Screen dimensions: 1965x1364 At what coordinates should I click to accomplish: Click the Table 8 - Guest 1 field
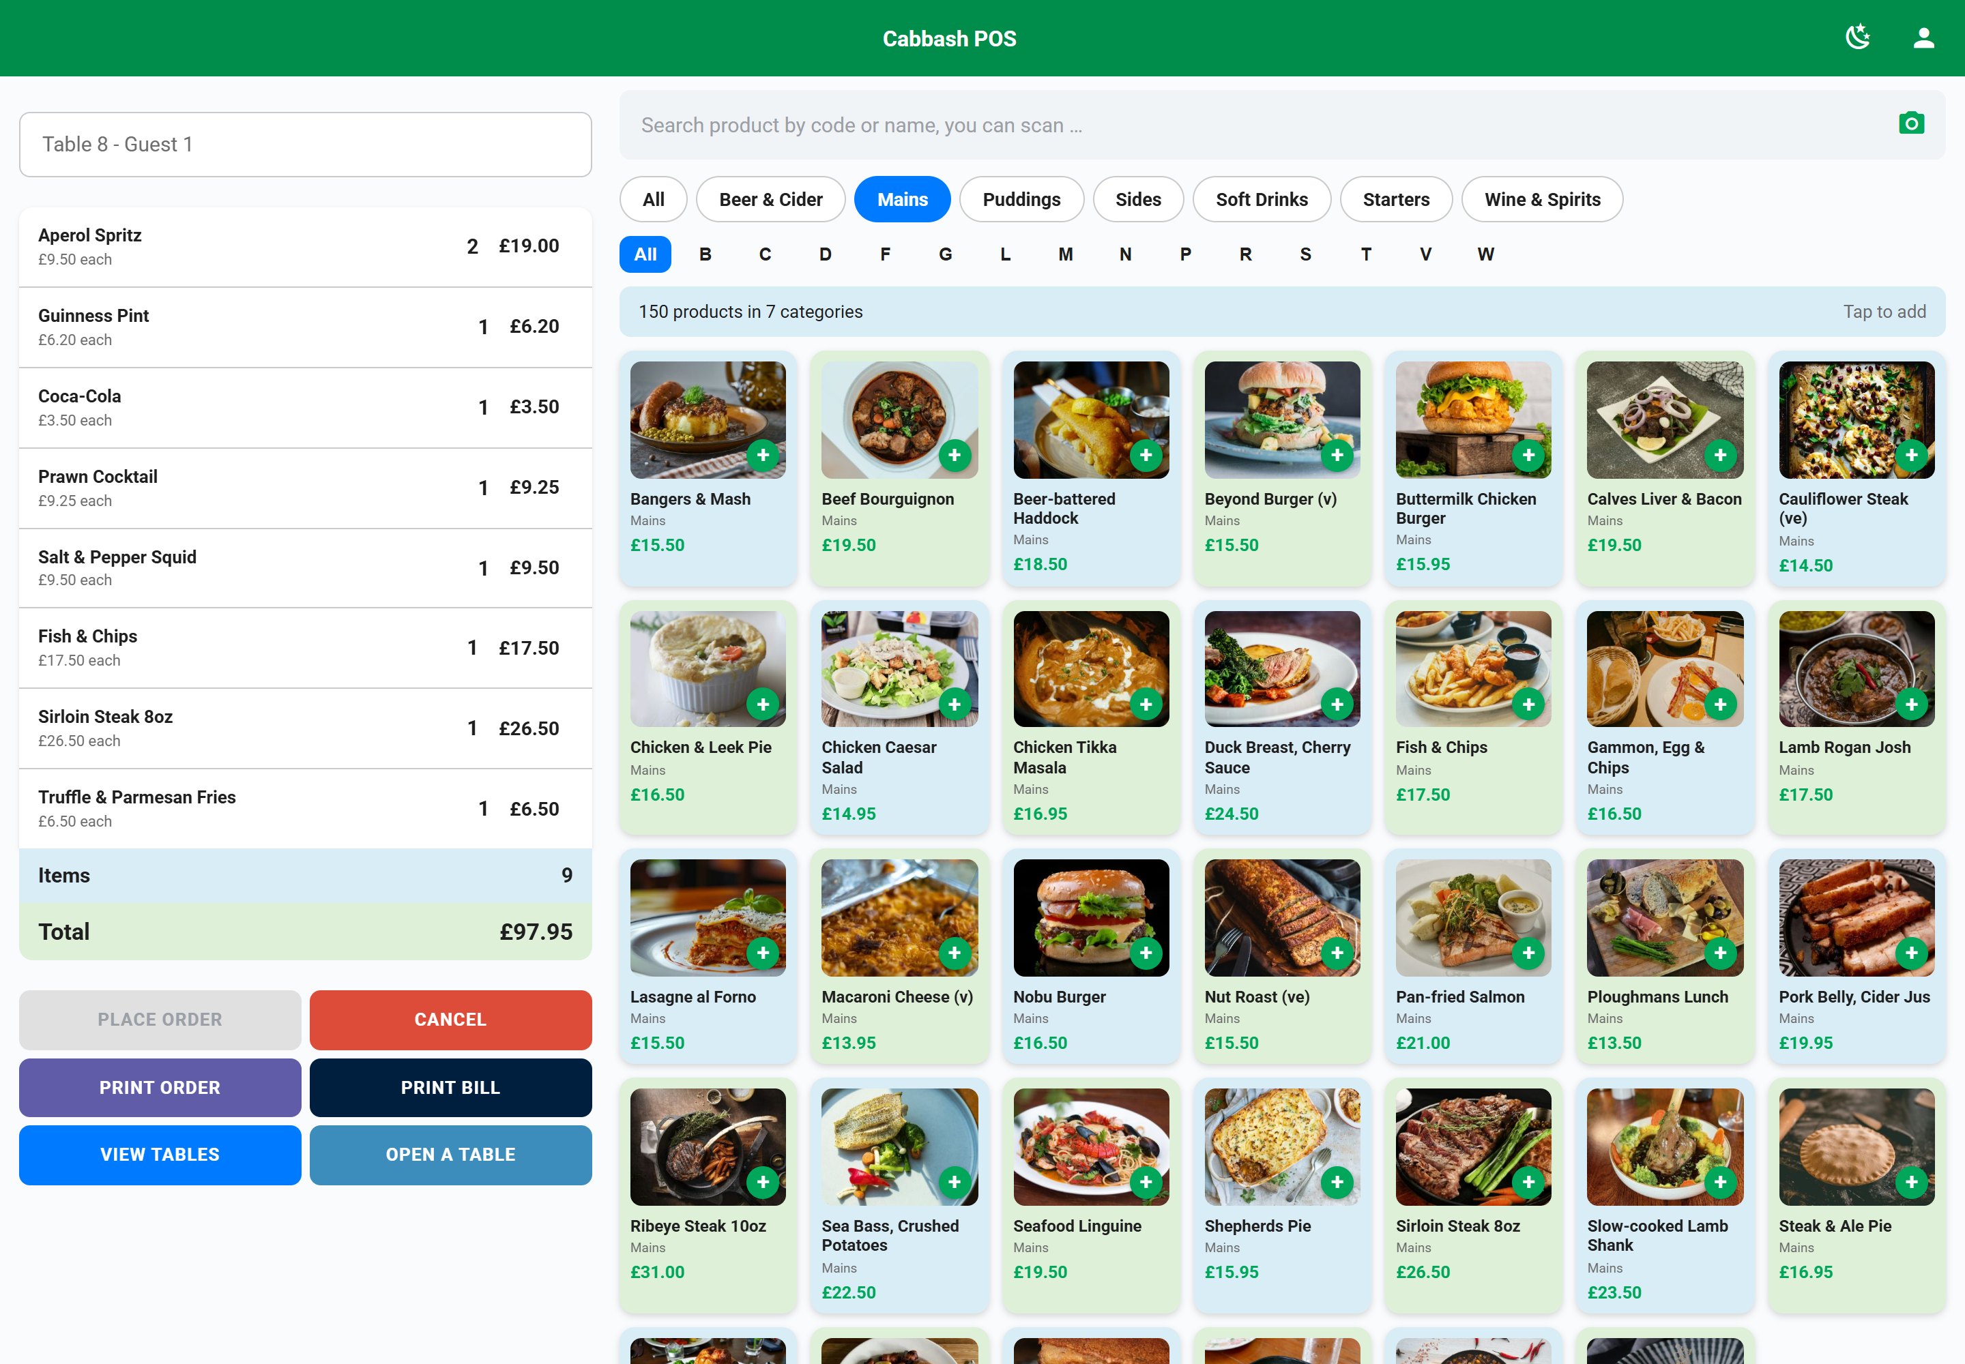(305, 145)
